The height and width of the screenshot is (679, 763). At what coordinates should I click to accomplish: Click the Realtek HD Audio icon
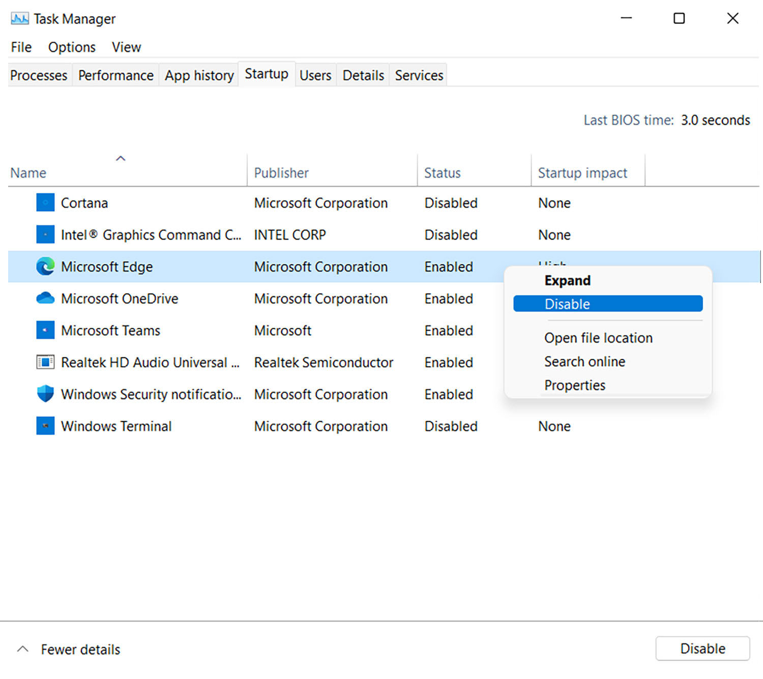[45, 362]
